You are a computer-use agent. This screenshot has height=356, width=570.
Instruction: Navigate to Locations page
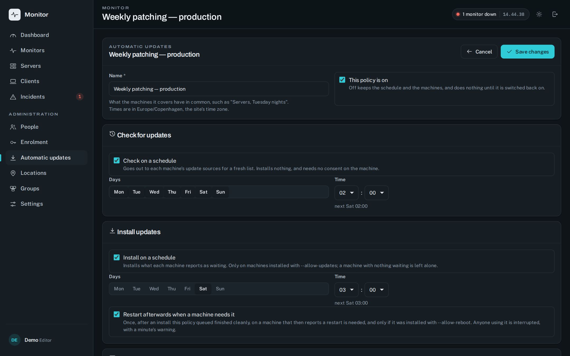[x=46, y=173]
